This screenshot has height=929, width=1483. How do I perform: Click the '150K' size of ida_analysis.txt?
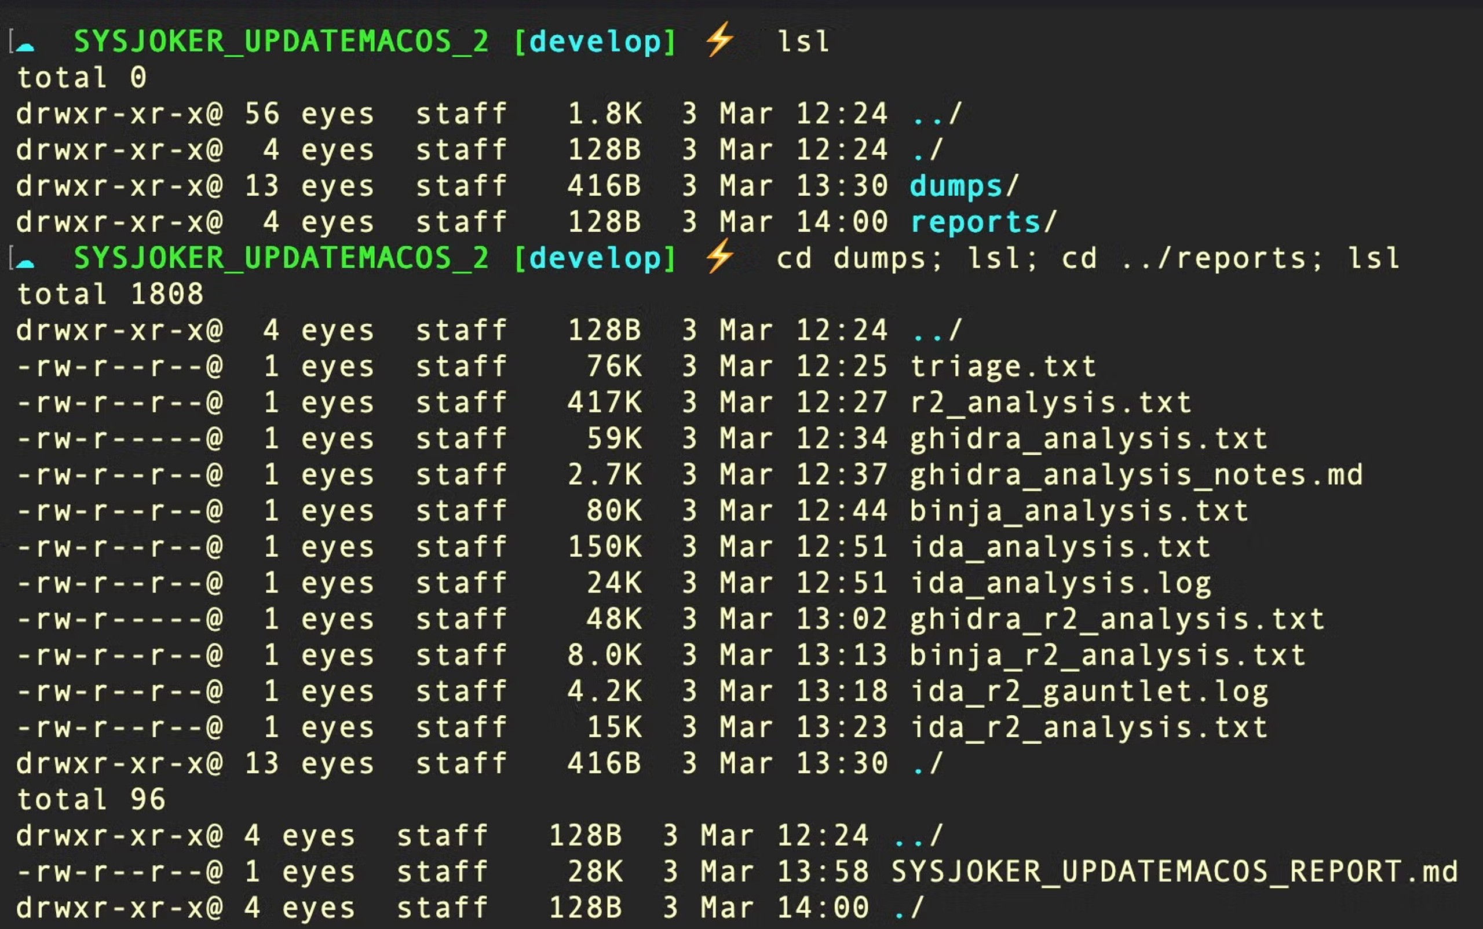click(605, 547)
